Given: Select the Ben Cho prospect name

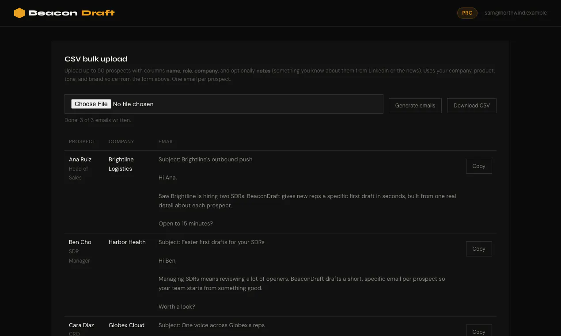Looking at the screenshot, I should click(x=80, y=242).
